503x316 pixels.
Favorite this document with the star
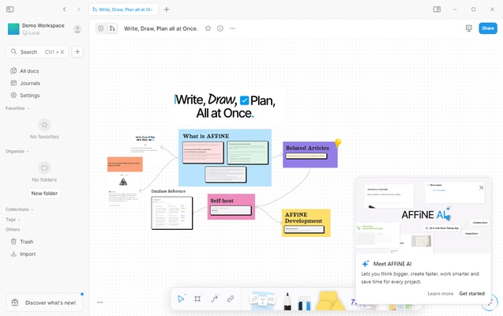[x=208, y=28]
